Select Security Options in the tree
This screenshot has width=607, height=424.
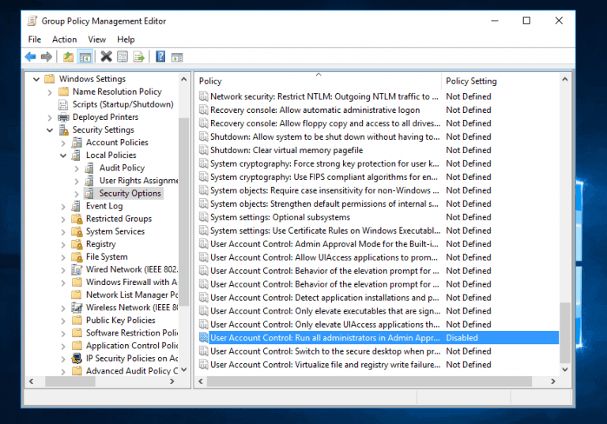[x=130, y=193]
